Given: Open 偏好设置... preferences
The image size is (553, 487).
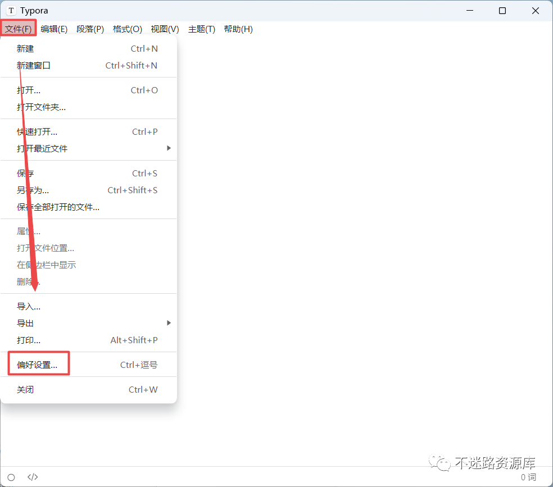Looking at the screenshot, I should pos(88,365).
